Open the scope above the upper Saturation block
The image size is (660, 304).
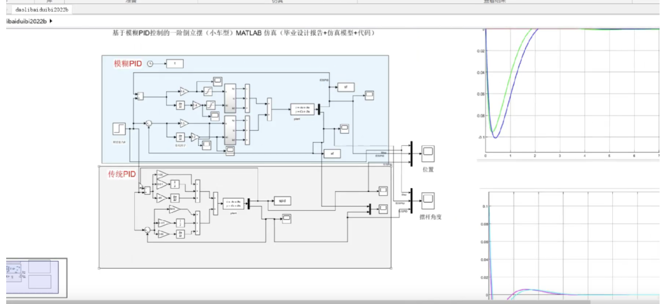[x=218, y=81]
